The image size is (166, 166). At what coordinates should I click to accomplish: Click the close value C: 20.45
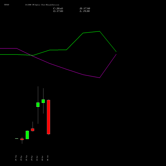coord(58,9)
